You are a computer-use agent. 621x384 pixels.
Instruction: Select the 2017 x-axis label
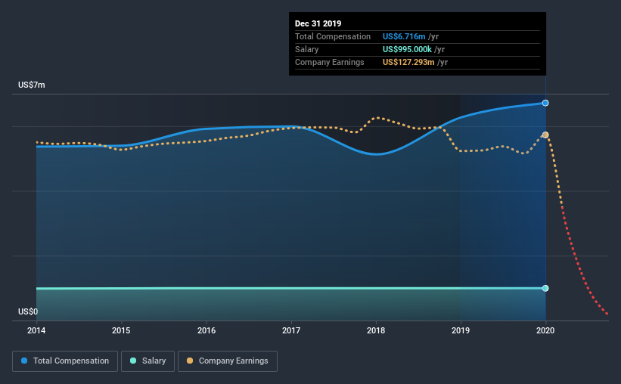click(x=291, y=331)
